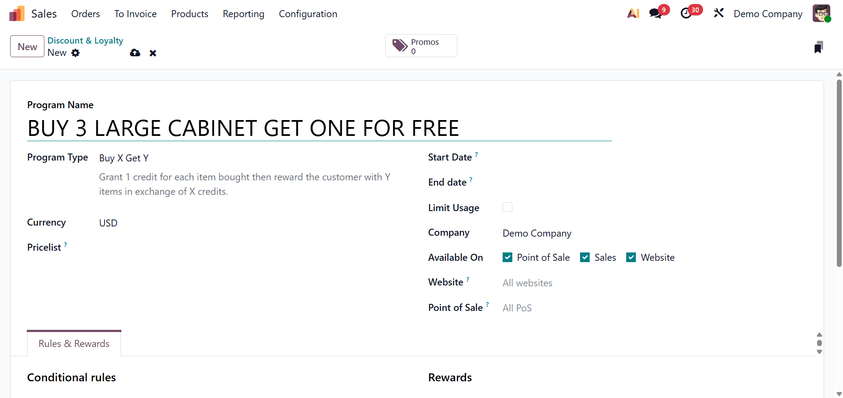
Task: Discard changes with the X icon
Action: [153, 53]
